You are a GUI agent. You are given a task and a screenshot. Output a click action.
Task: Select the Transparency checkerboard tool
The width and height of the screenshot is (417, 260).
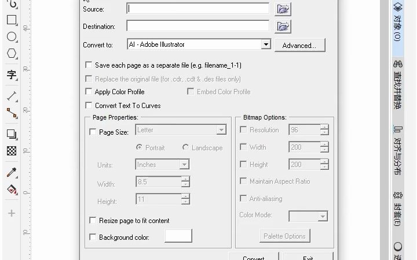tap(12, 151)
